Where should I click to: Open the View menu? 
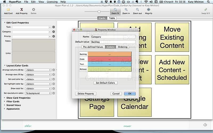pos(41,2)
